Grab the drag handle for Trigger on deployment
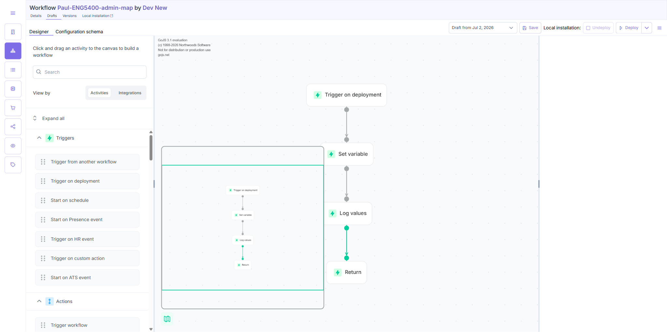Screen dimensions: 667x332 point(43,181)
